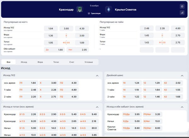Select Обе забьют Да at 1.80
Image resolution: width=189 pixels, height=138 pixels.
[x=54, y=50]
